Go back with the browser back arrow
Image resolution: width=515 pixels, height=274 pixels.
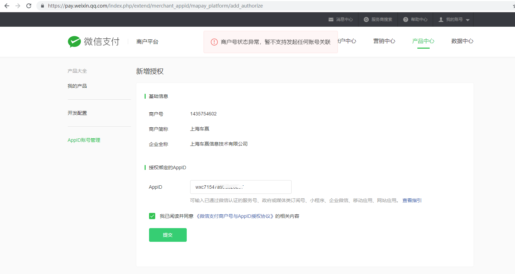(7, 6)
